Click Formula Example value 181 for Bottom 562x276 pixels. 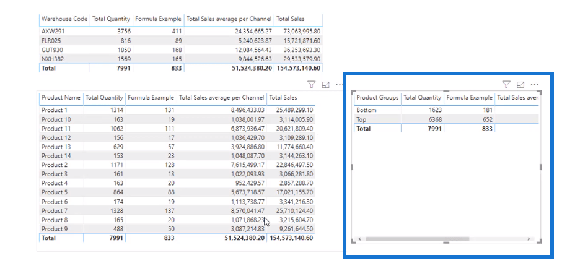tap(488, 110)
